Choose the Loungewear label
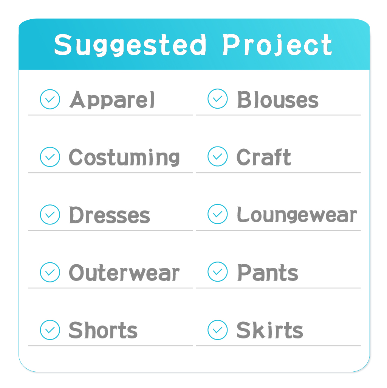The width and height of the screenshot is (387, 388). coord(297,215)
